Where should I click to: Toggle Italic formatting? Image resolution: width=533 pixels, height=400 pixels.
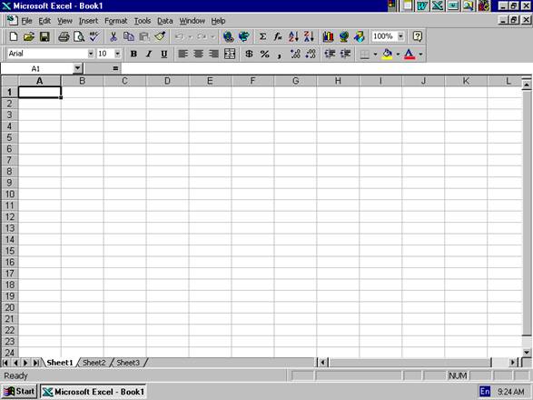tap(149, 54)
